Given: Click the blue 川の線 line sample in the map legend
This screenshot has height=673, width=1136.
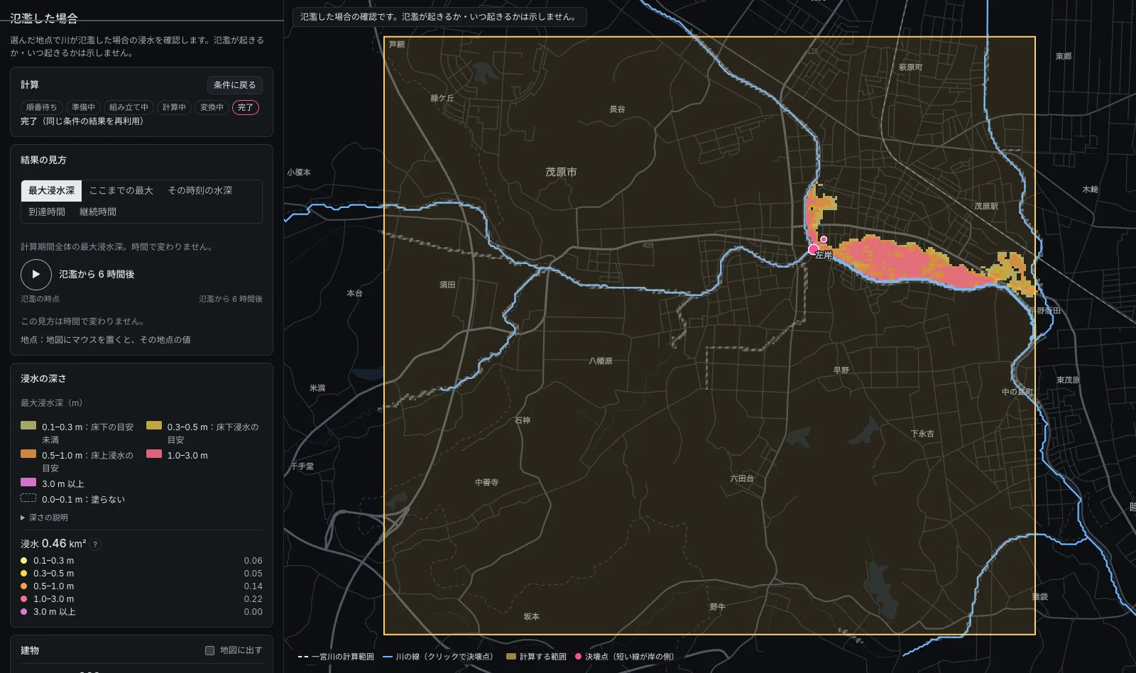Looking at the screenshot, I should [x=388, y=657].
